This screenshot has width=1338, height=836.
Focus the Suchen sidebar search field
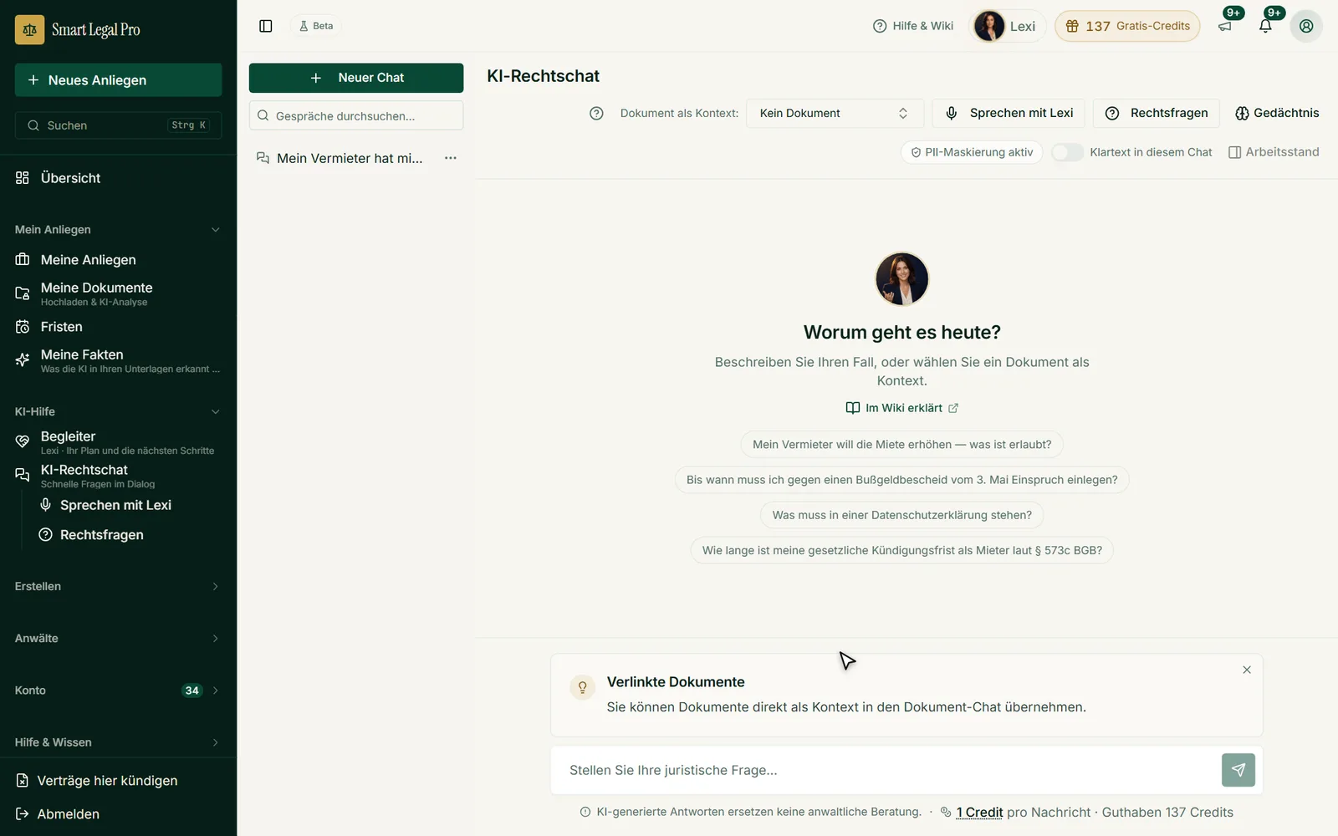click(118, 125)
